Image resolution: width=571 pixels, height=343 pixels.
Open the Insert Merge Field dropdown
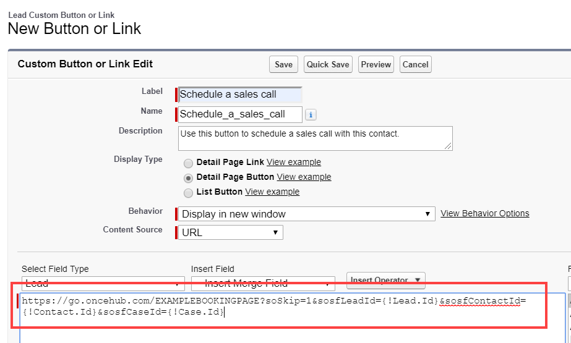pyautogui.click(x=263, y=284)
